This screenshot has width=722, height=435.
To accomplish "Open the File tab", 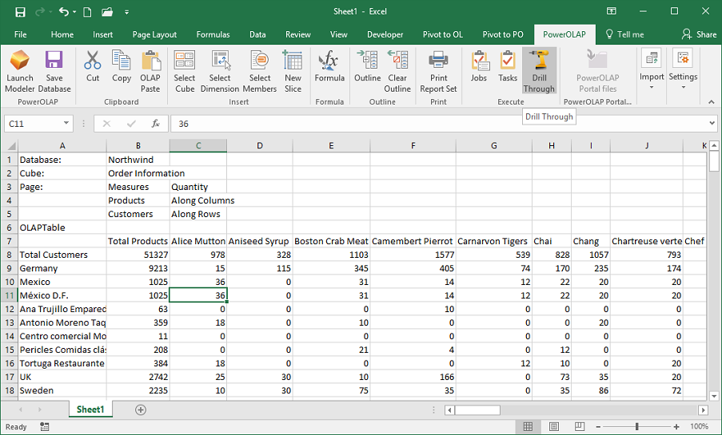I will point(20,34).
